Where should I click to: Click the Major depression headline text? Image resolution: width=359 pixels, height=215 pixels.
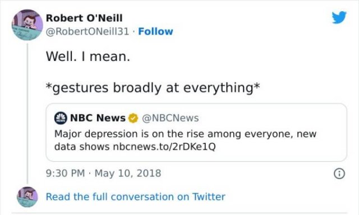coord(185,140)
